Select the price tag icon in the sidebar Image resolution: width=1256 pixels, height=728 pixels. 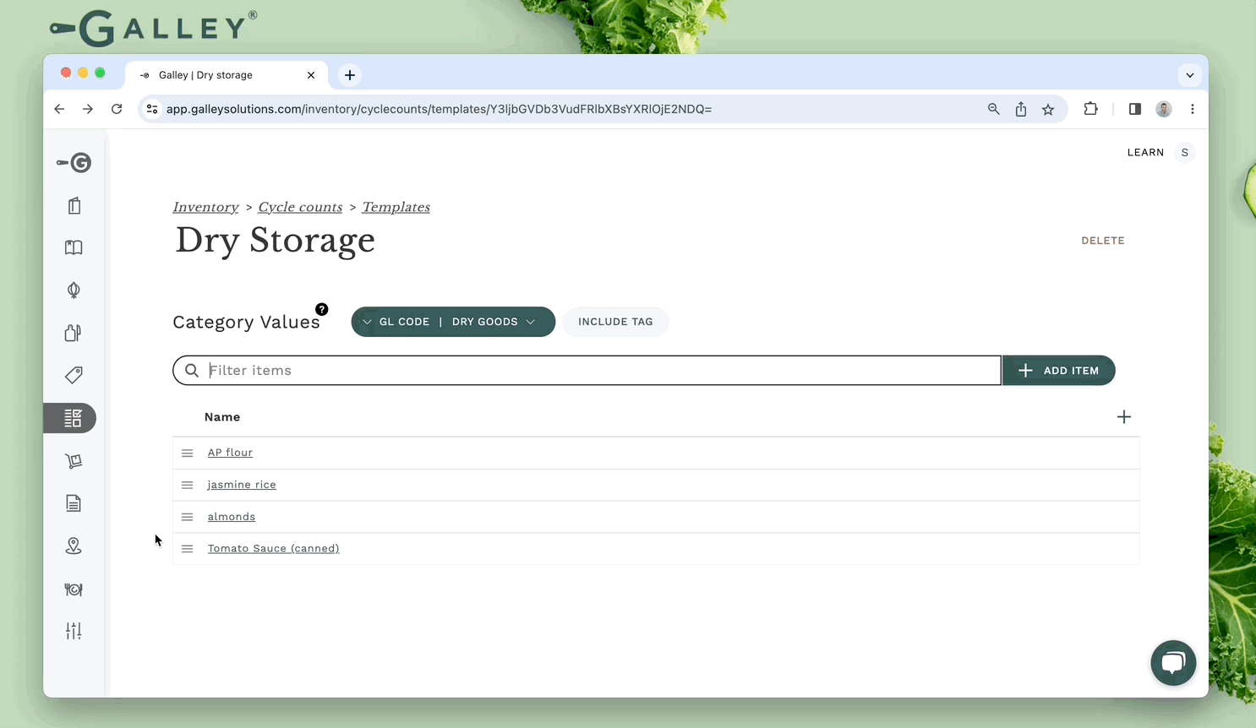[x=74, y=375]
